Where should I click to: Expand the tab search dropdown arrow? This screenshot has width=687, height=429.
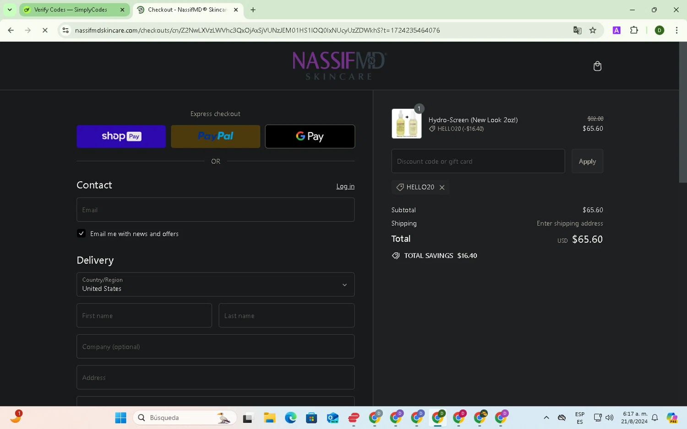tap(10, 10)
